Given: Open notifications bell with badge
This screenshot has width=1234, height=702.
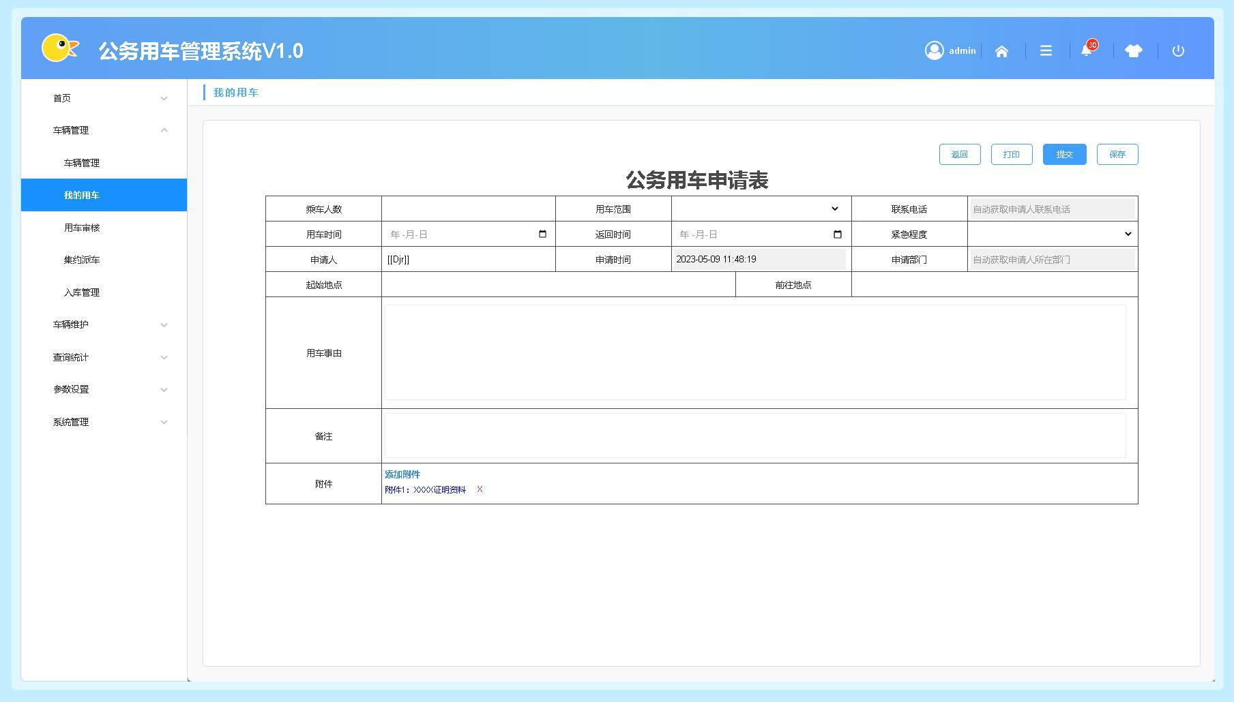Looking at the screenshot, I should coord(1087,51).
